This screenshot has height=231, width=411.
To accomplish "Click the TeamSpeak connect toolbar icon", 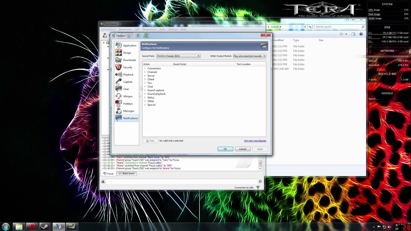I will pos(105,35).
